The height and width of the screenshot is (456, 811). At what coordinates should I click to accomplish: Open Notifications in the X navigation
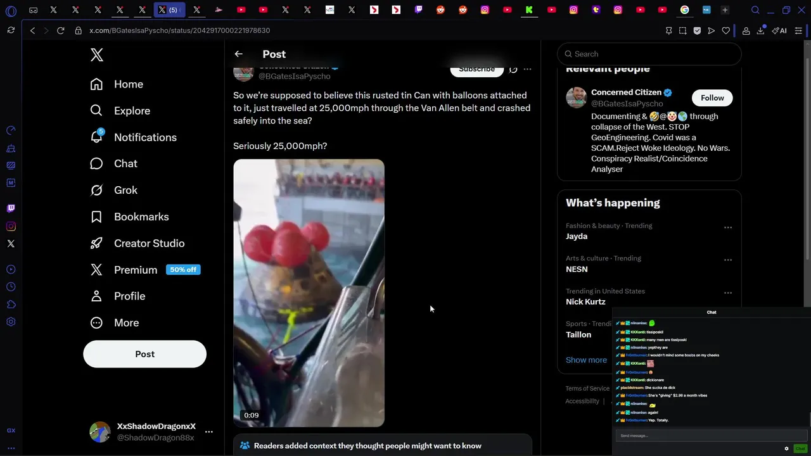(133, 137)
